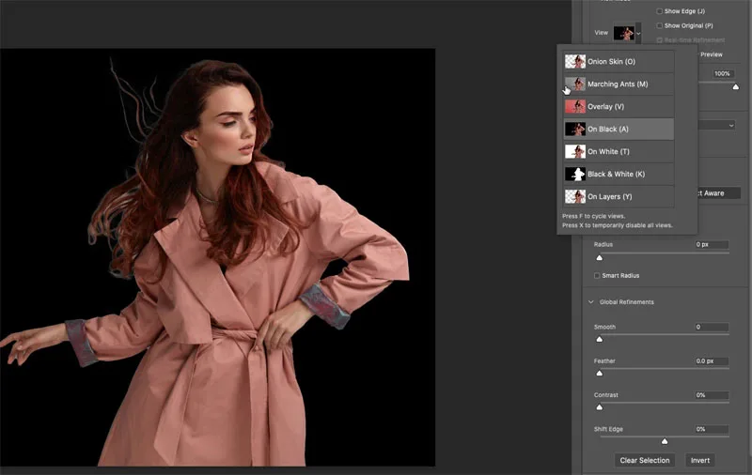Switch to the On White view icon

tap(574, 151)
